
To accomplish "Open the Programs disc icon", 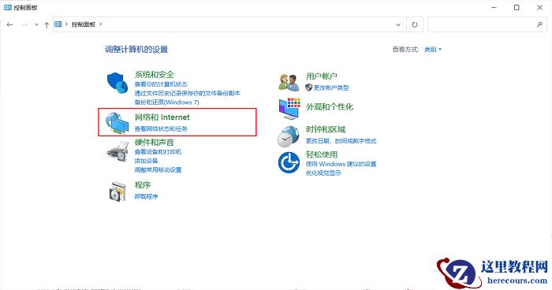I will [x=117, y=191].
